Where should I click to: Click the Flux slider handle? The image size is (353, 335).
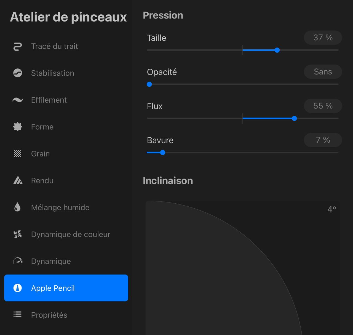click(294, 119)
